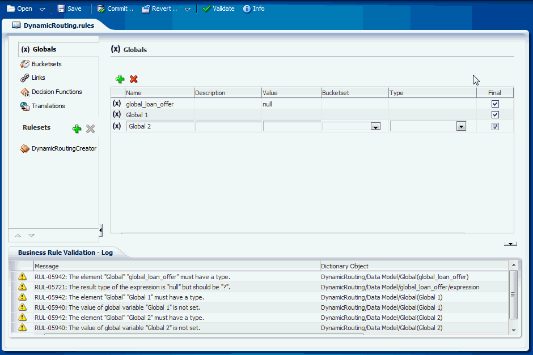Click warning icon for Global 1 type message

23,297
